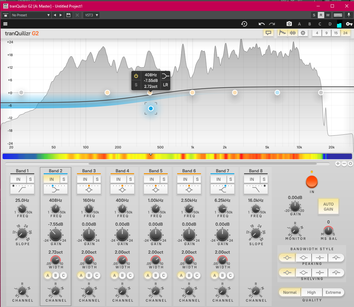Viewport: 354px width, 307px height.
Task: Open the hamburger menu icon
Action: (x=5, y=24)
